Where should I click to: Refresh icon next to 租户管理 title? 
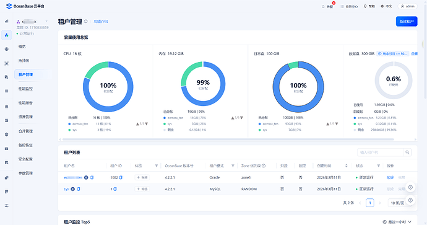86,21
